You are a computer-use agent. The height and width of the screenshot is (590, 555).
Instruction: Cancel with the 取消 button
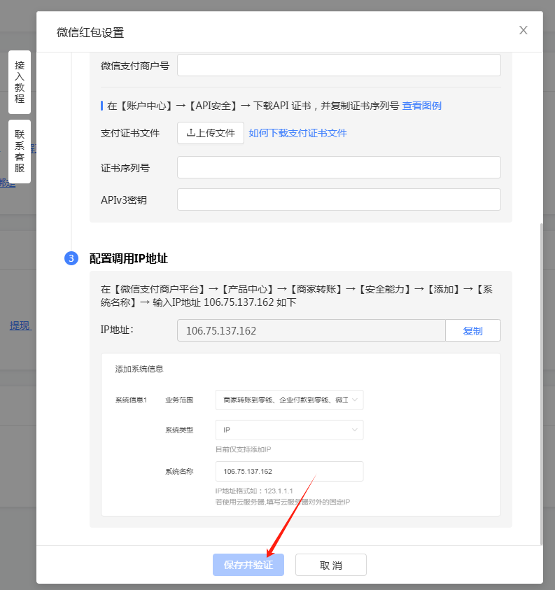331,565
